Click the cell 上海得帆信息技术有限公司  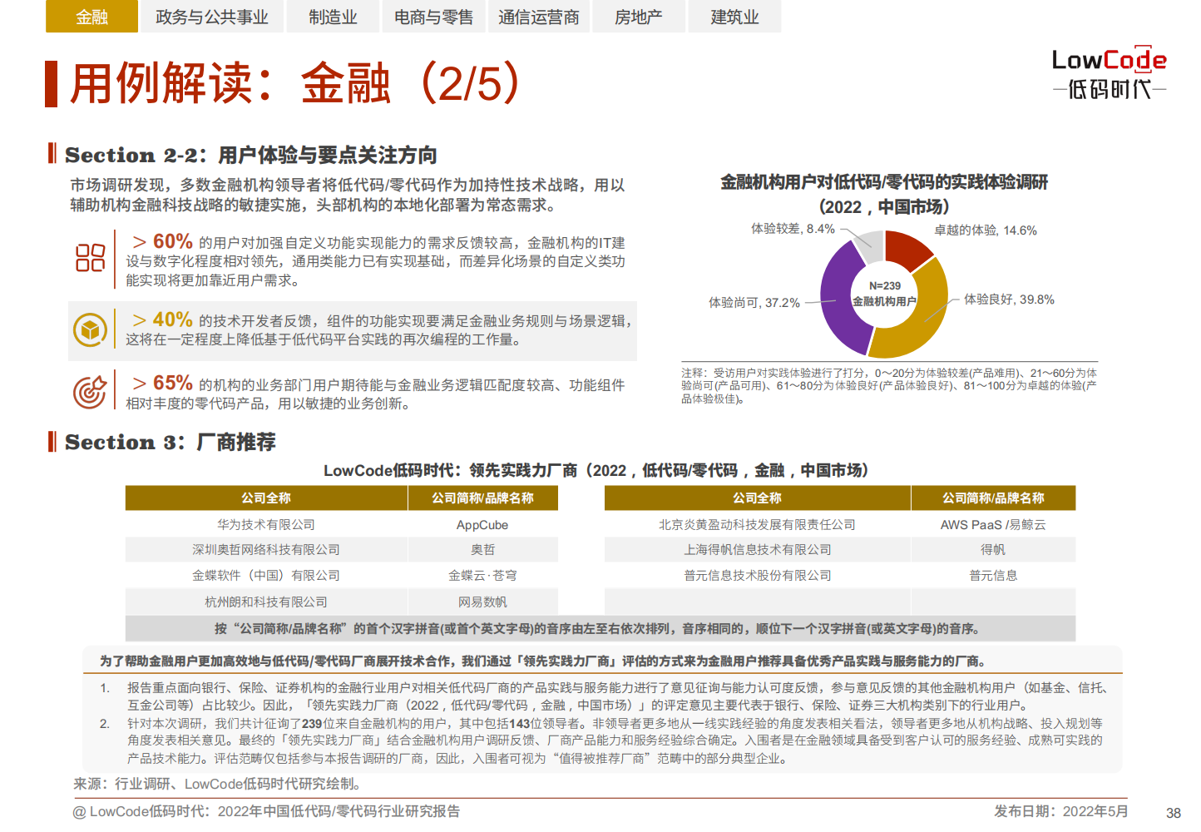click(x=757, y=550)
